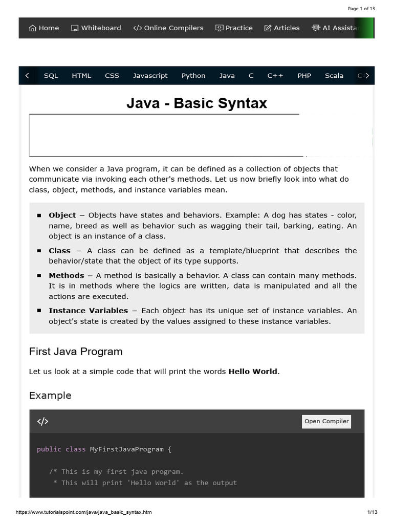Click the code line public class MyFirstJavaProgram
Image resolution: width=393 pixels, height=524 pixels.
point(104,449)
